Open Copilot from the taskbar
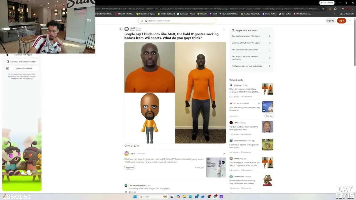 (x=178, y=197)
